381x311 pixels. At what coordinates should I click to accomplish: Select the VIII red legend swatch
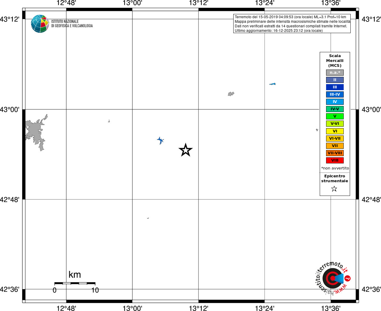pyautogui.click(x=335, y=160)
